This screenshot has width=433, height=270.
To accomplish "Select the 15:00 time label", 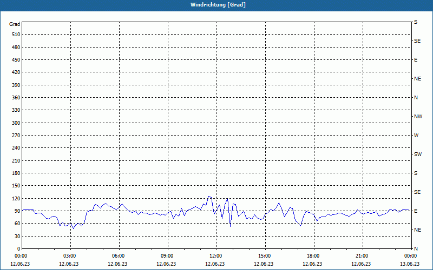I will click(264, 256).
